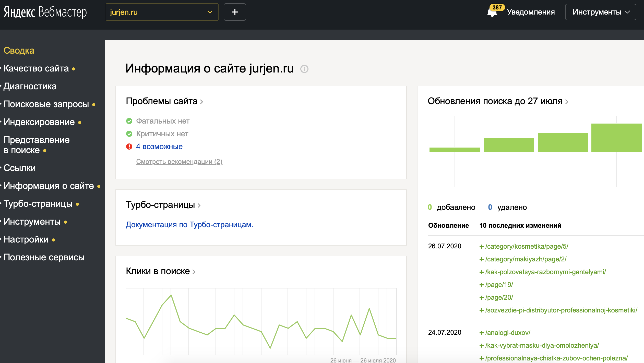Click green checkmark next to Фатальных нет

(x=129, y=121)
